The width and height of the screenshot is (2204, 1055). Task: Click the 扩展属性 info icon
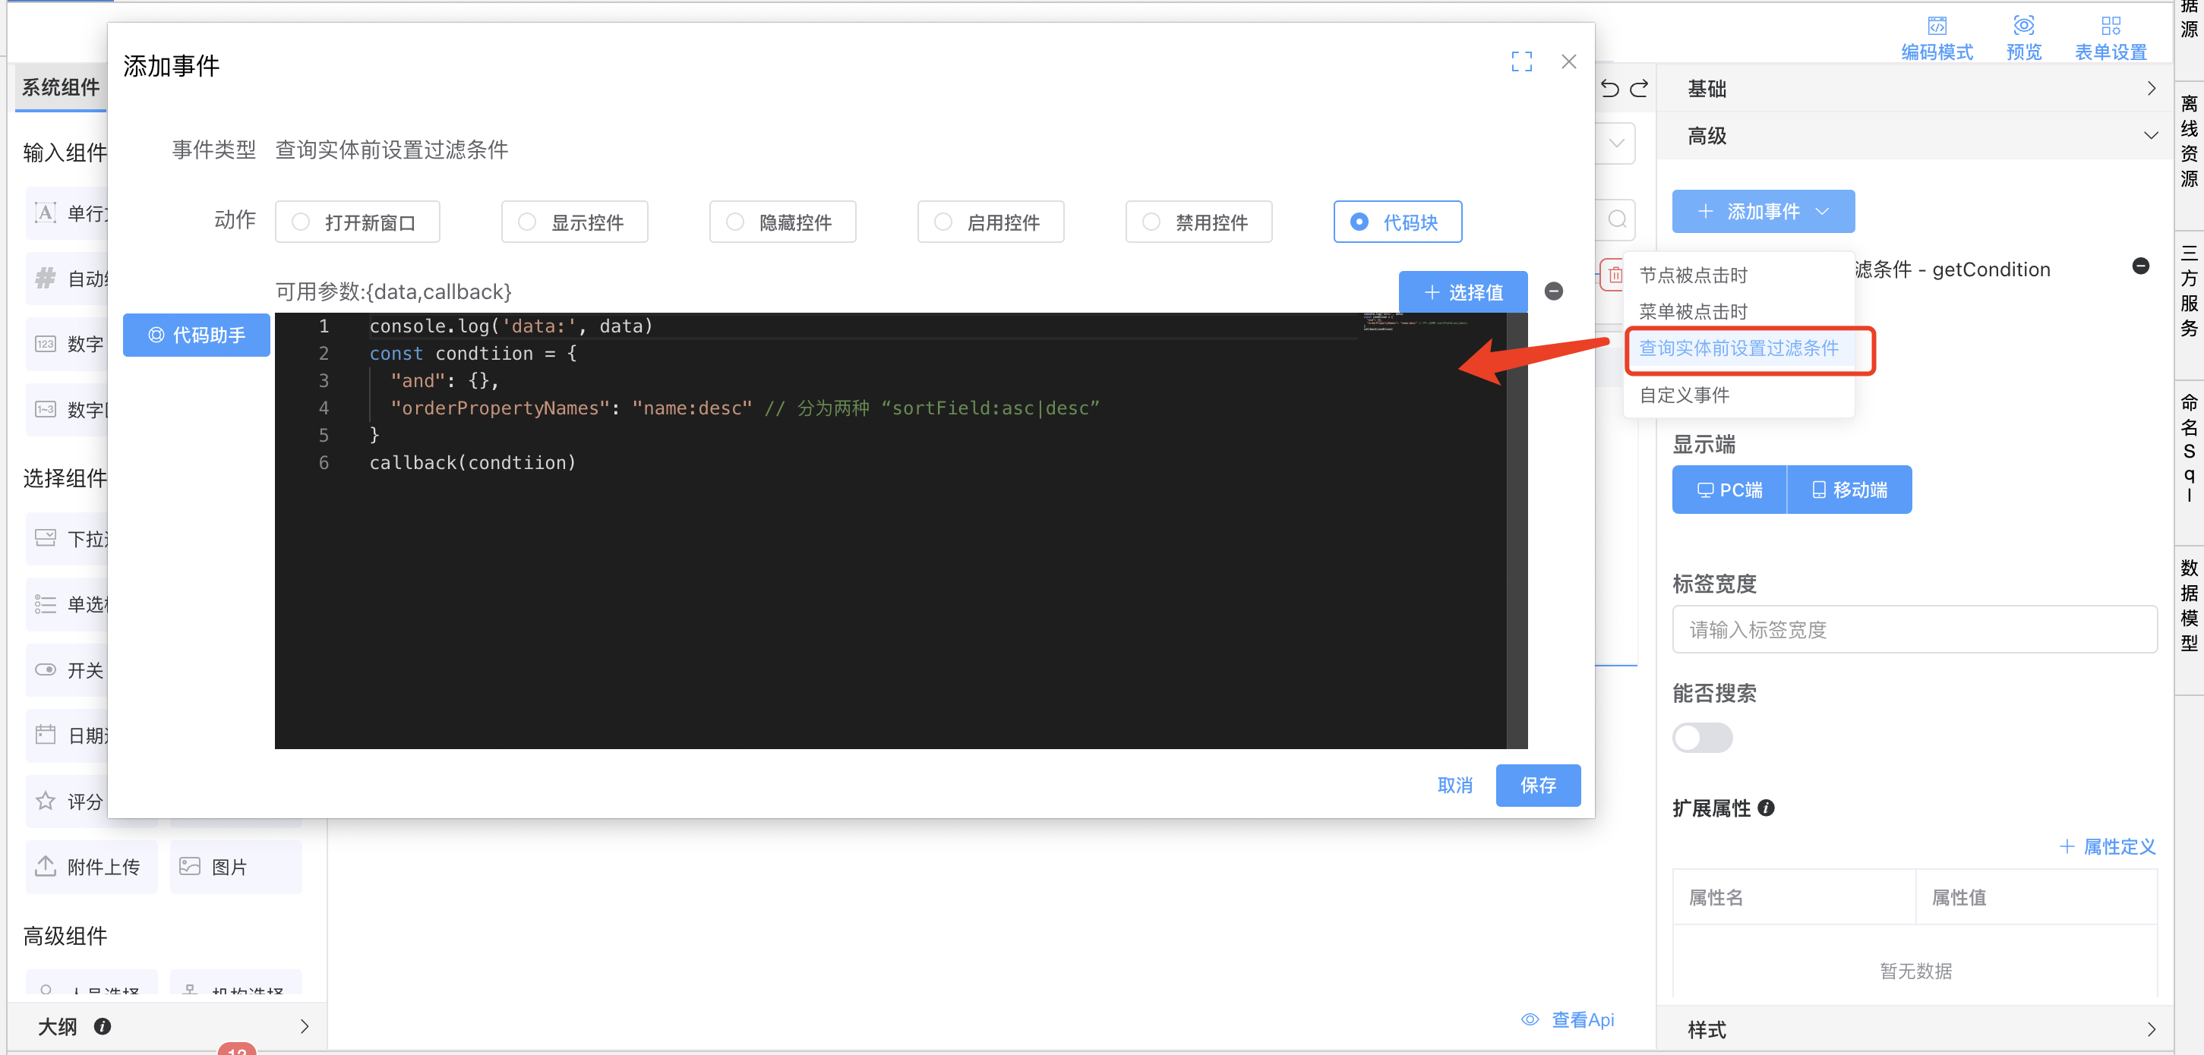[1766, 808]
